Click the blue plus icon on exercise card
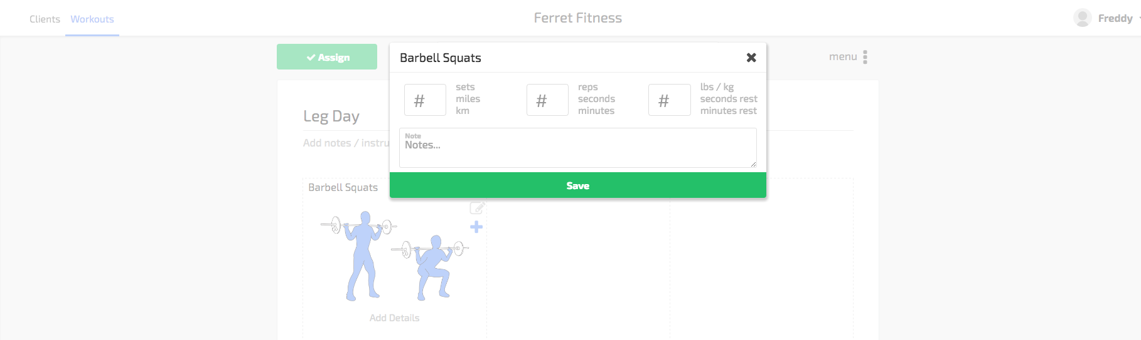1141x340 pixels. point(476,227)
